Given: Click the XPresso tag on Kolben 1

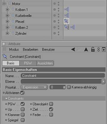Looking at the screenshot, I should 67,9.
